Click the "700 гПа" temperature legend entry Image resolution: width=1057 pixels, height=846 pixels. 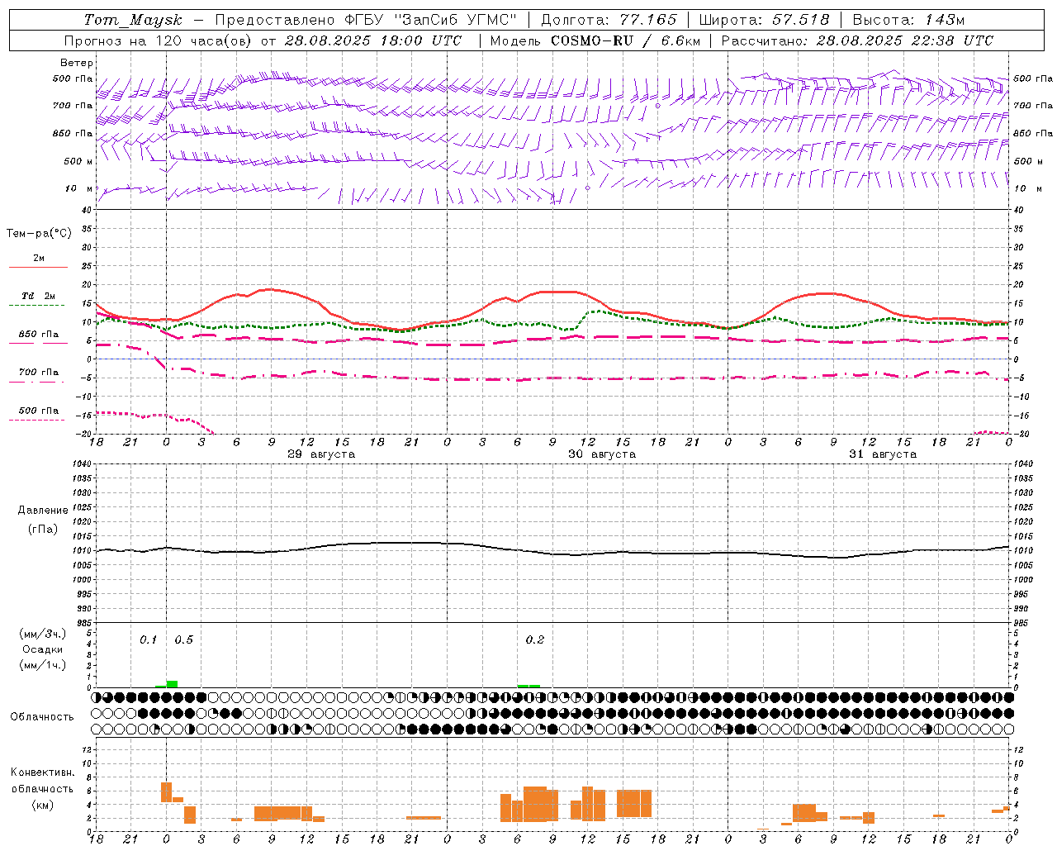click(39, 373)
